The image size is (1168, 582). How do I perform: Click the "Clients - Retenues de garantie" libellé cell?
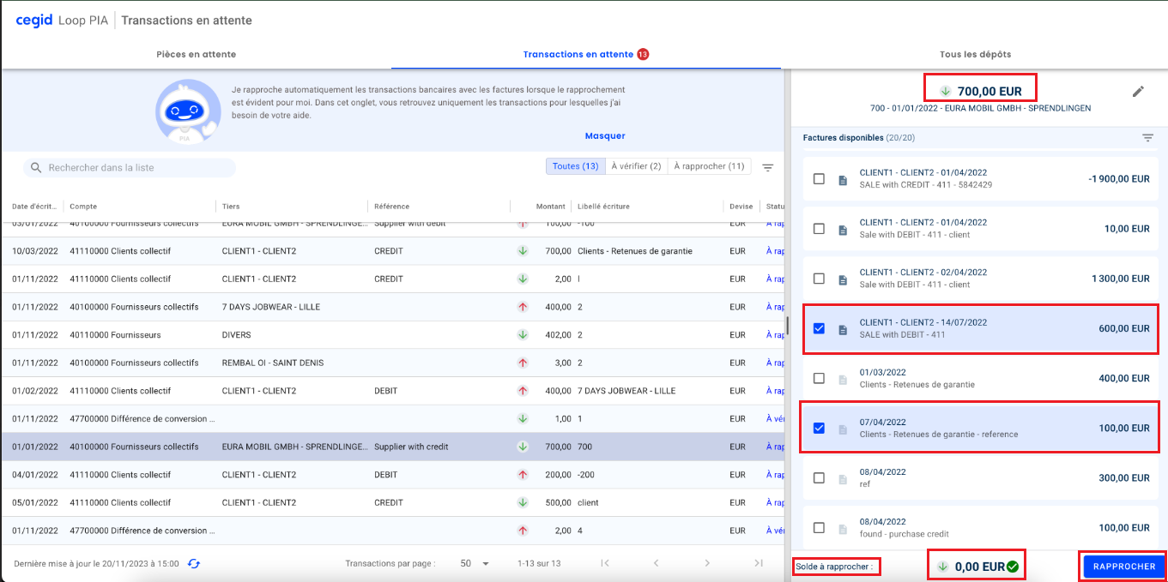click(635, 251)
